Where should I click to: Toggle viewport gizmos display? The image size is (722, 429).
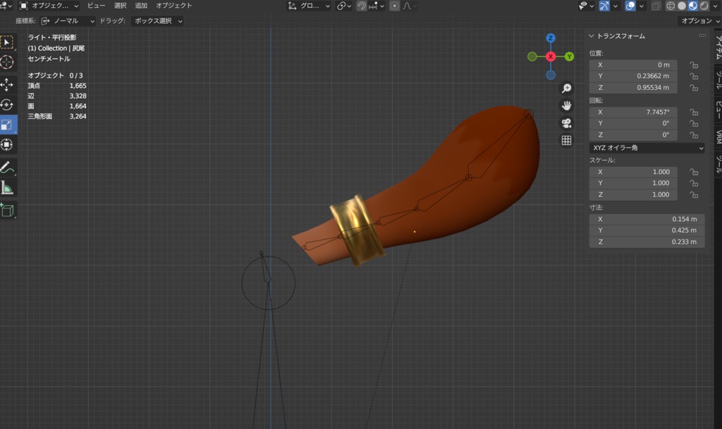pos(604,6)
